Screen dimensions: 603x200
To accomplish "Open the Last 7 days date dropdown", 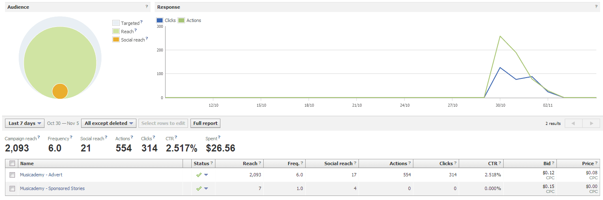I will click(x=25, y=123).
